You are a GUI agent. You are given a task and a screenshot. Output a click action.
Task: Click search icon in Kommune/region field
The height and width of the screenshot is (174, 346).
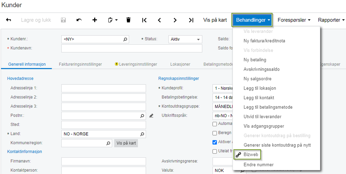point(108,143)
